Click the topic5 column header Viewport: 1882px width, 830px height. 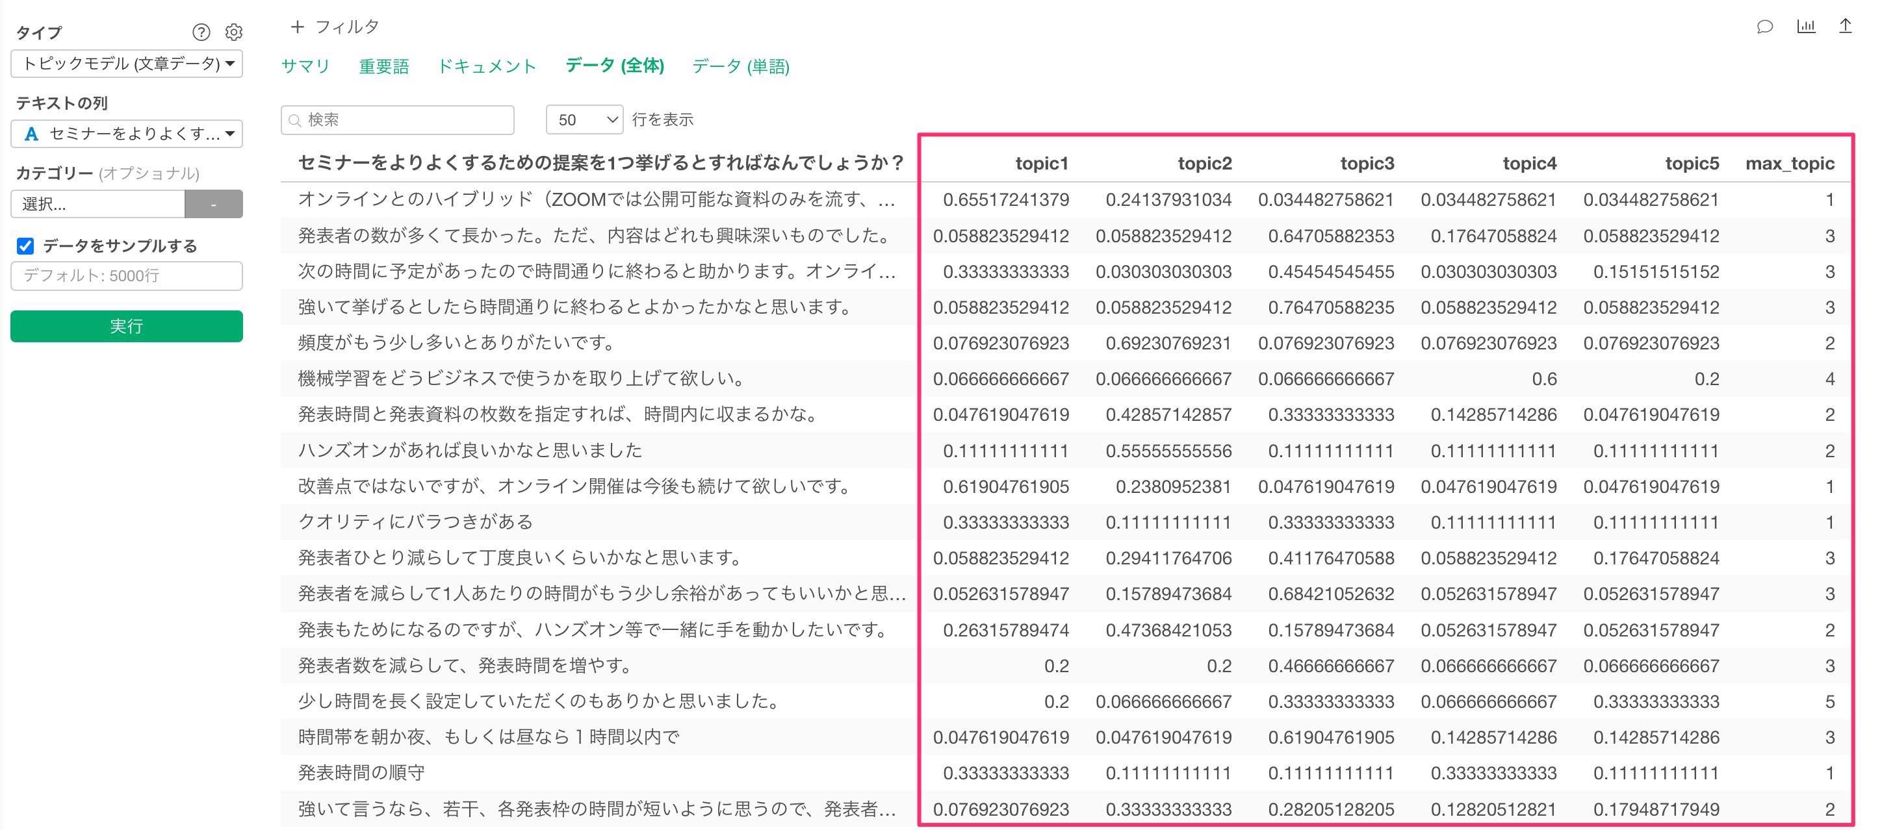click(1692, 164)
